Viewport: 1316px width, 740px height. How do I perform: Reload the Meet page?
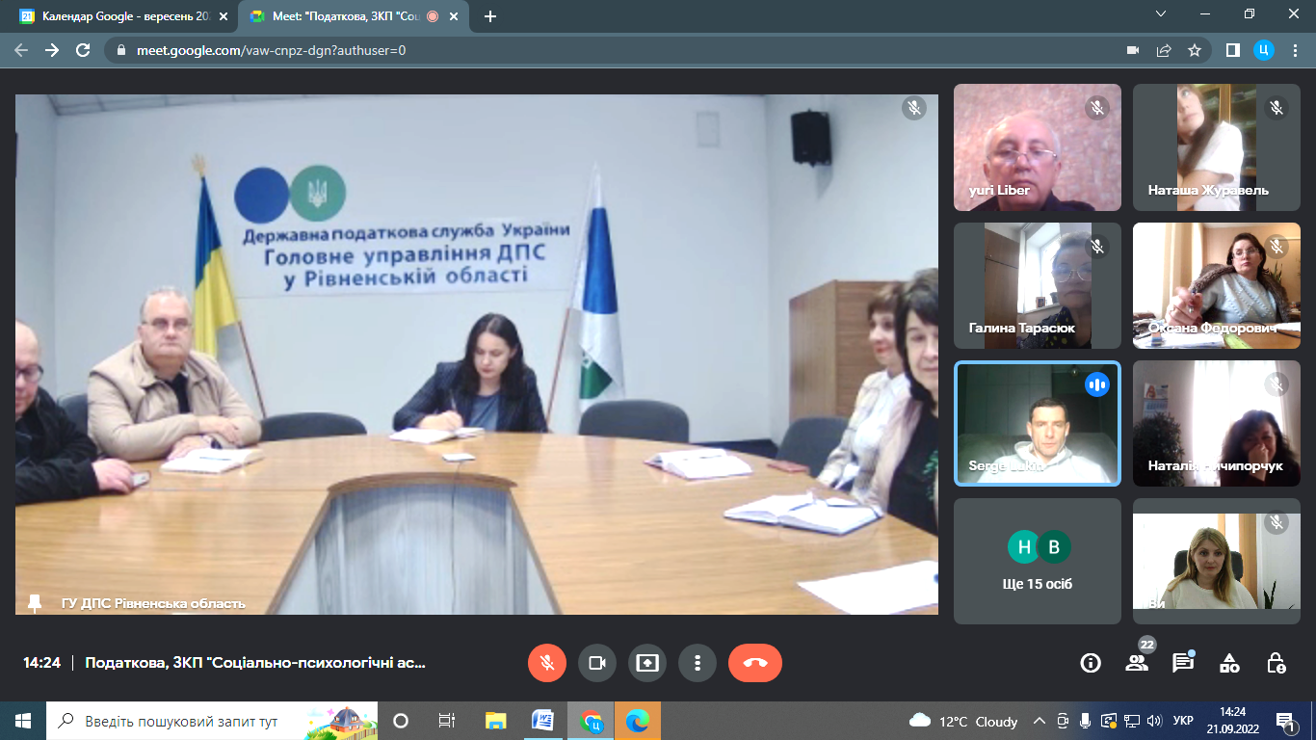83,50
